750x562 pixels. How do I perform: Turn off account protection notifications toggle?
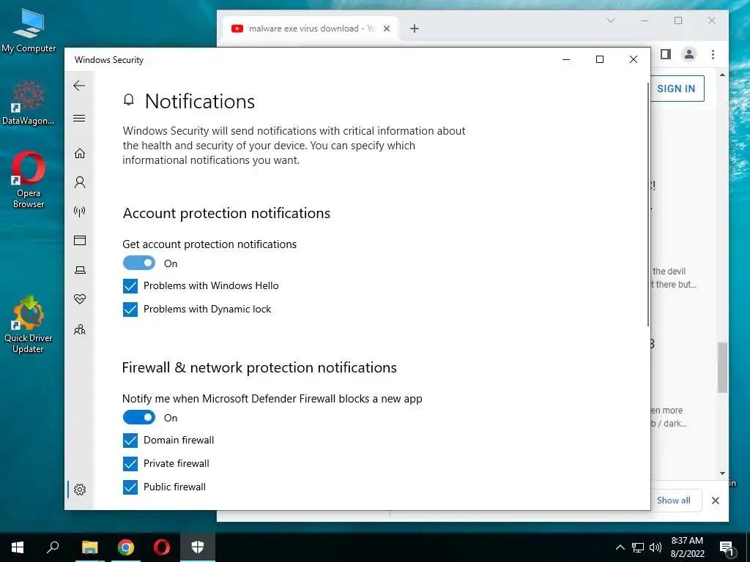point(139,263)
